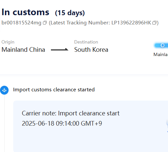The height and width of the screenshot is (152, 168).
Task: Click the Carrier note Import clearance start text
Action: point(70,113)
